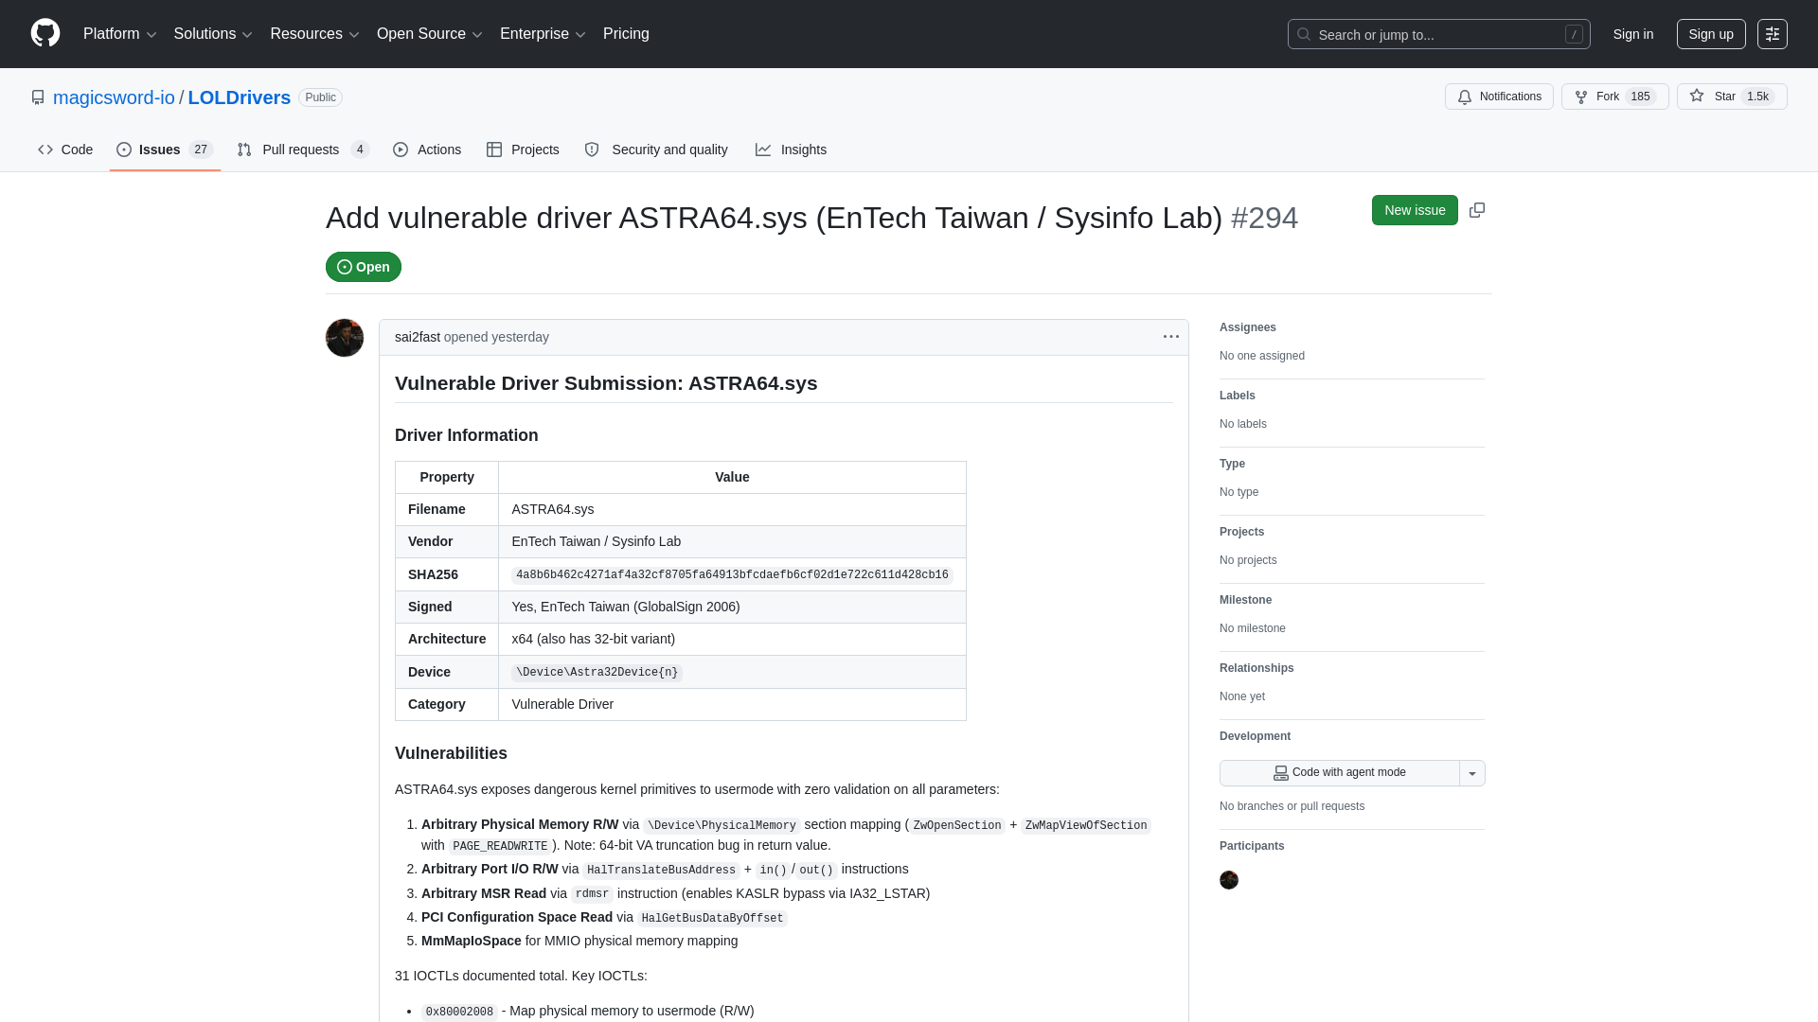Viewport: 1818px width, 1022px height.
Task: Click the New issue button
Action: pos(1414,210)
